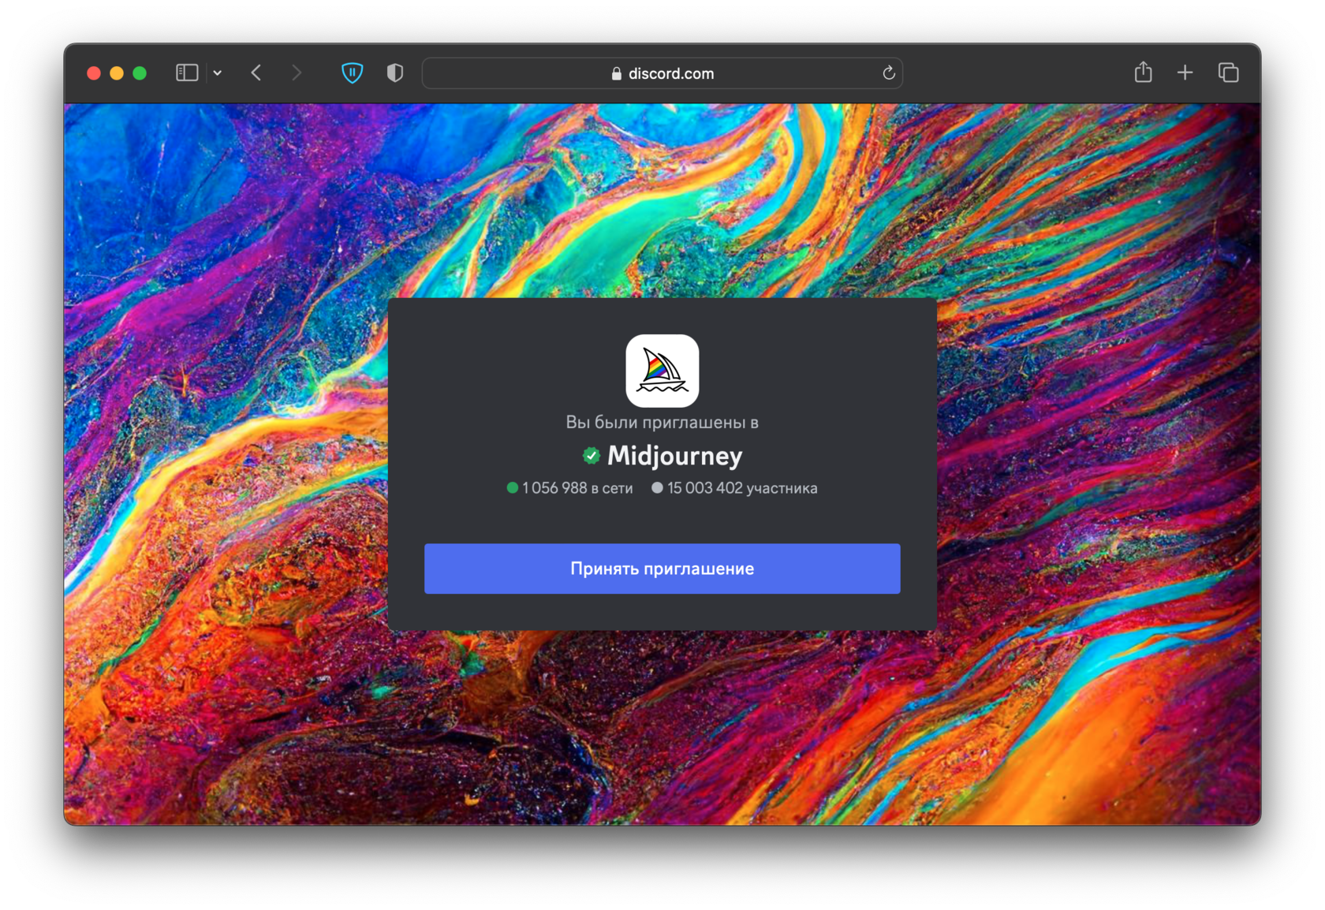Open the Share menu icon
This screenshot has width=1325, height=910.
coord(1144,73)
